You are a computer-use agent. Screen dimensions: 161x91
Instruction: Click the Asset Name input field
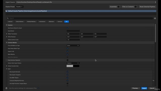pos(73,31)
